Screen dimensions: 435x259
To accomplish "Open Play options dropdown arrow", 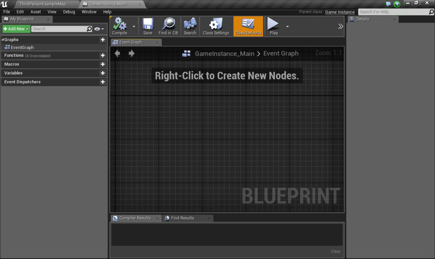I will click(x=288, y=26).
